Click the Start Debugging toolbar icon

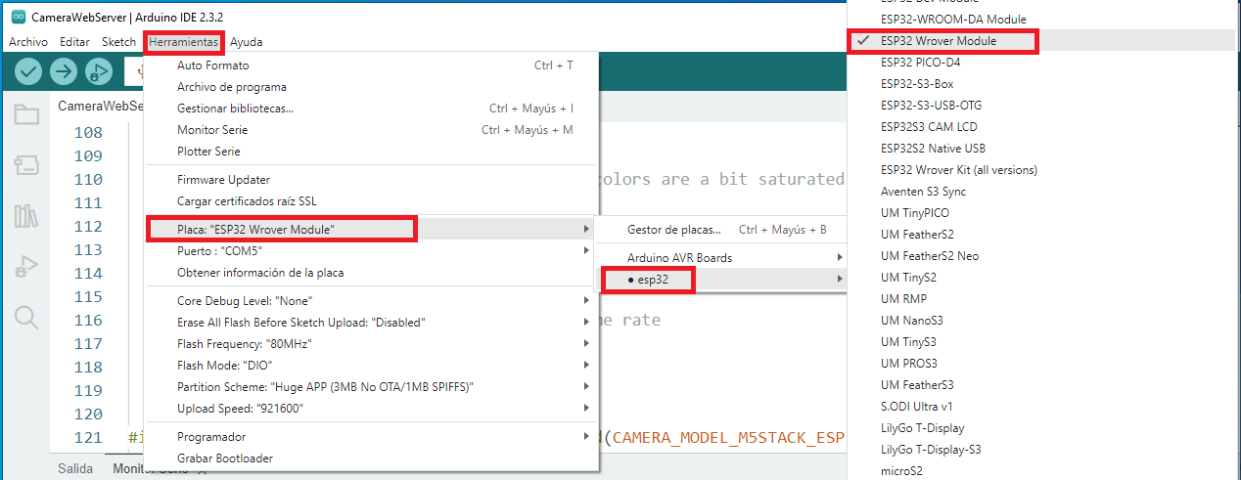[99, 71]
